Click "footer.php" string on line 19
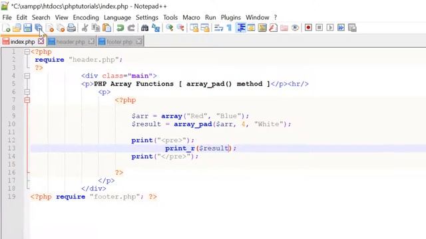 pos(114,197)
